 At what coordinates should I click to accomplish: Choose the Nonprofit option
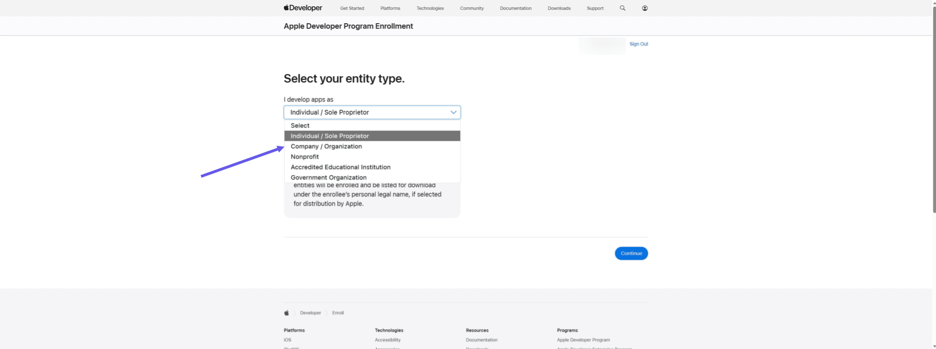pyautogui.click(x=372, y=157)
